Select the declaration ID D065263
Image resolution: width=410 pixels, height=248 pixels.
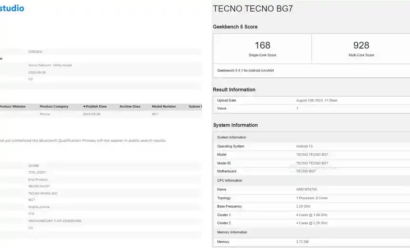35,52
